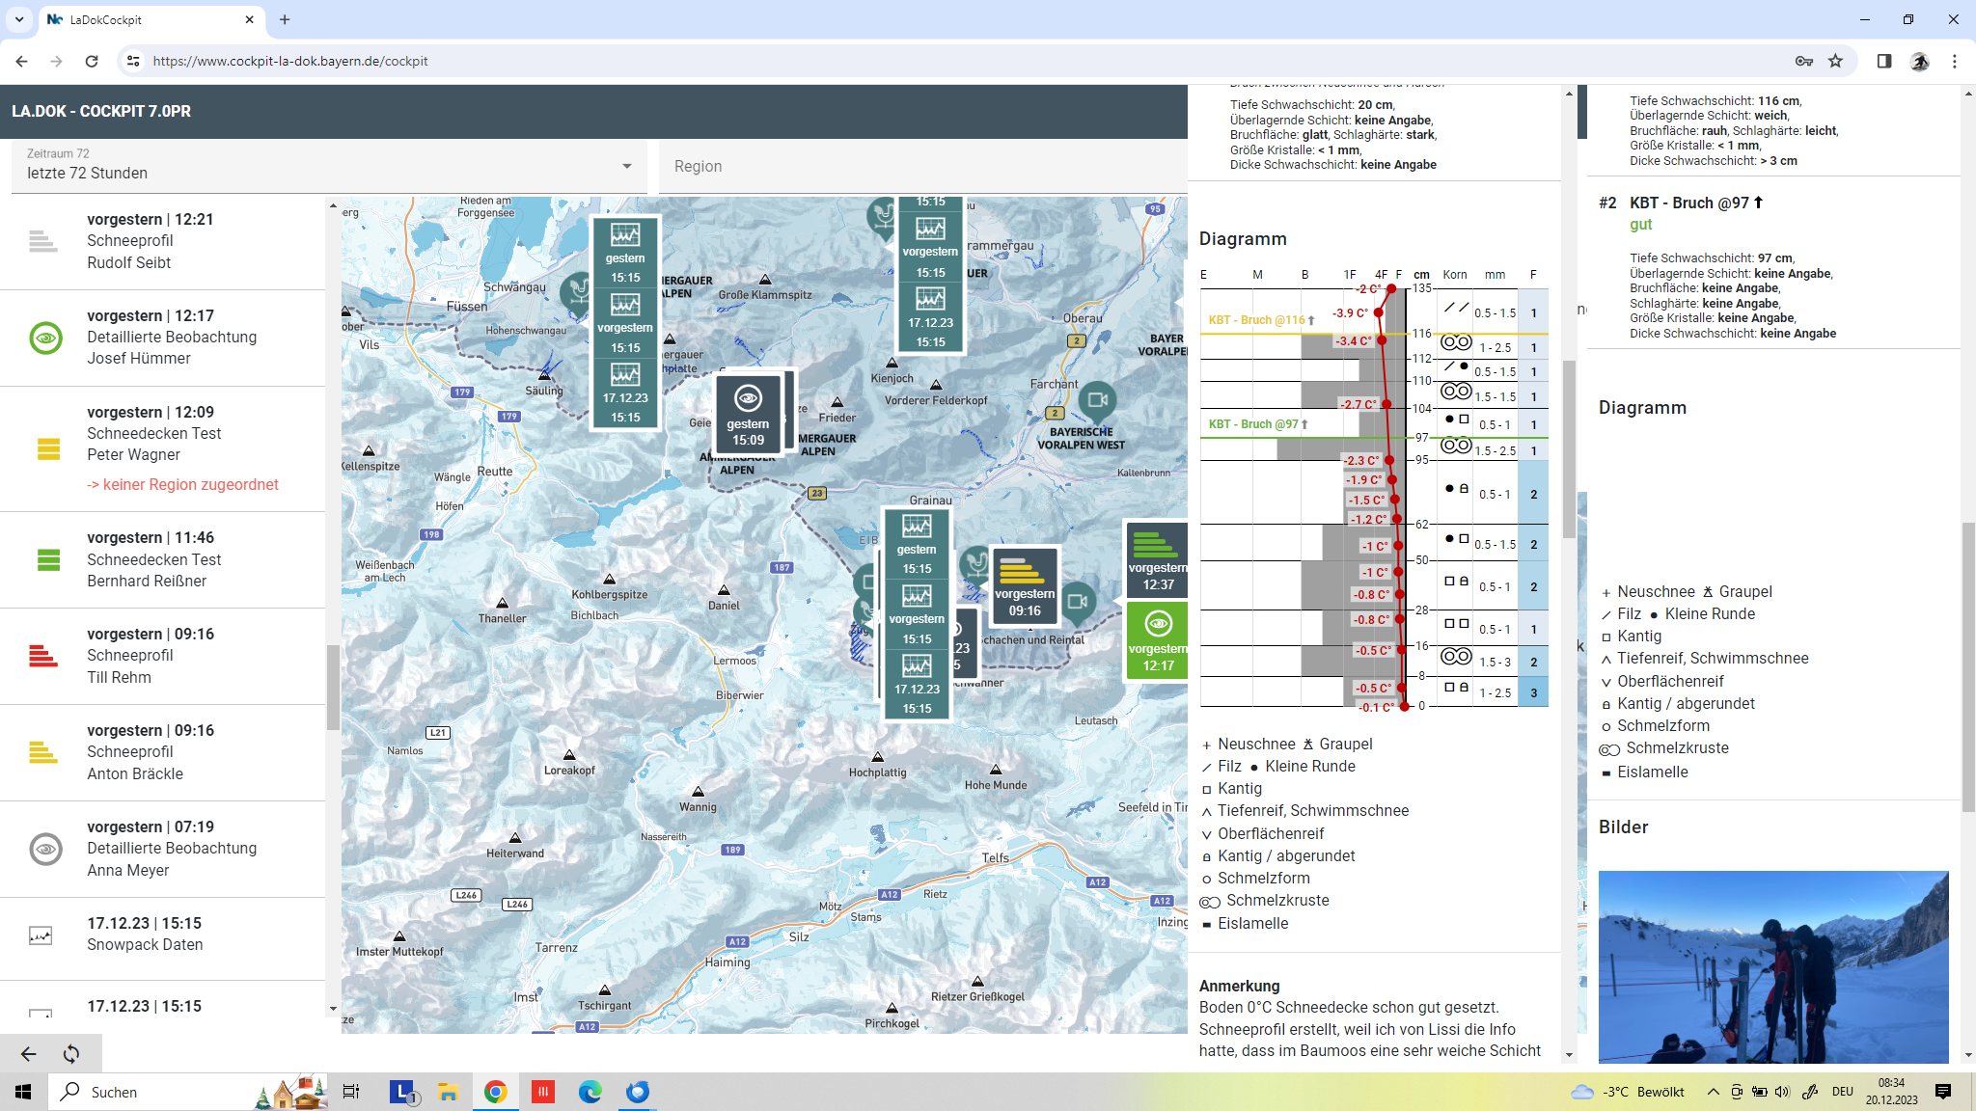Open the snow pit photo under Bilder
This screenshot has width=1976, height=1111.
(x=1773, y=966)
